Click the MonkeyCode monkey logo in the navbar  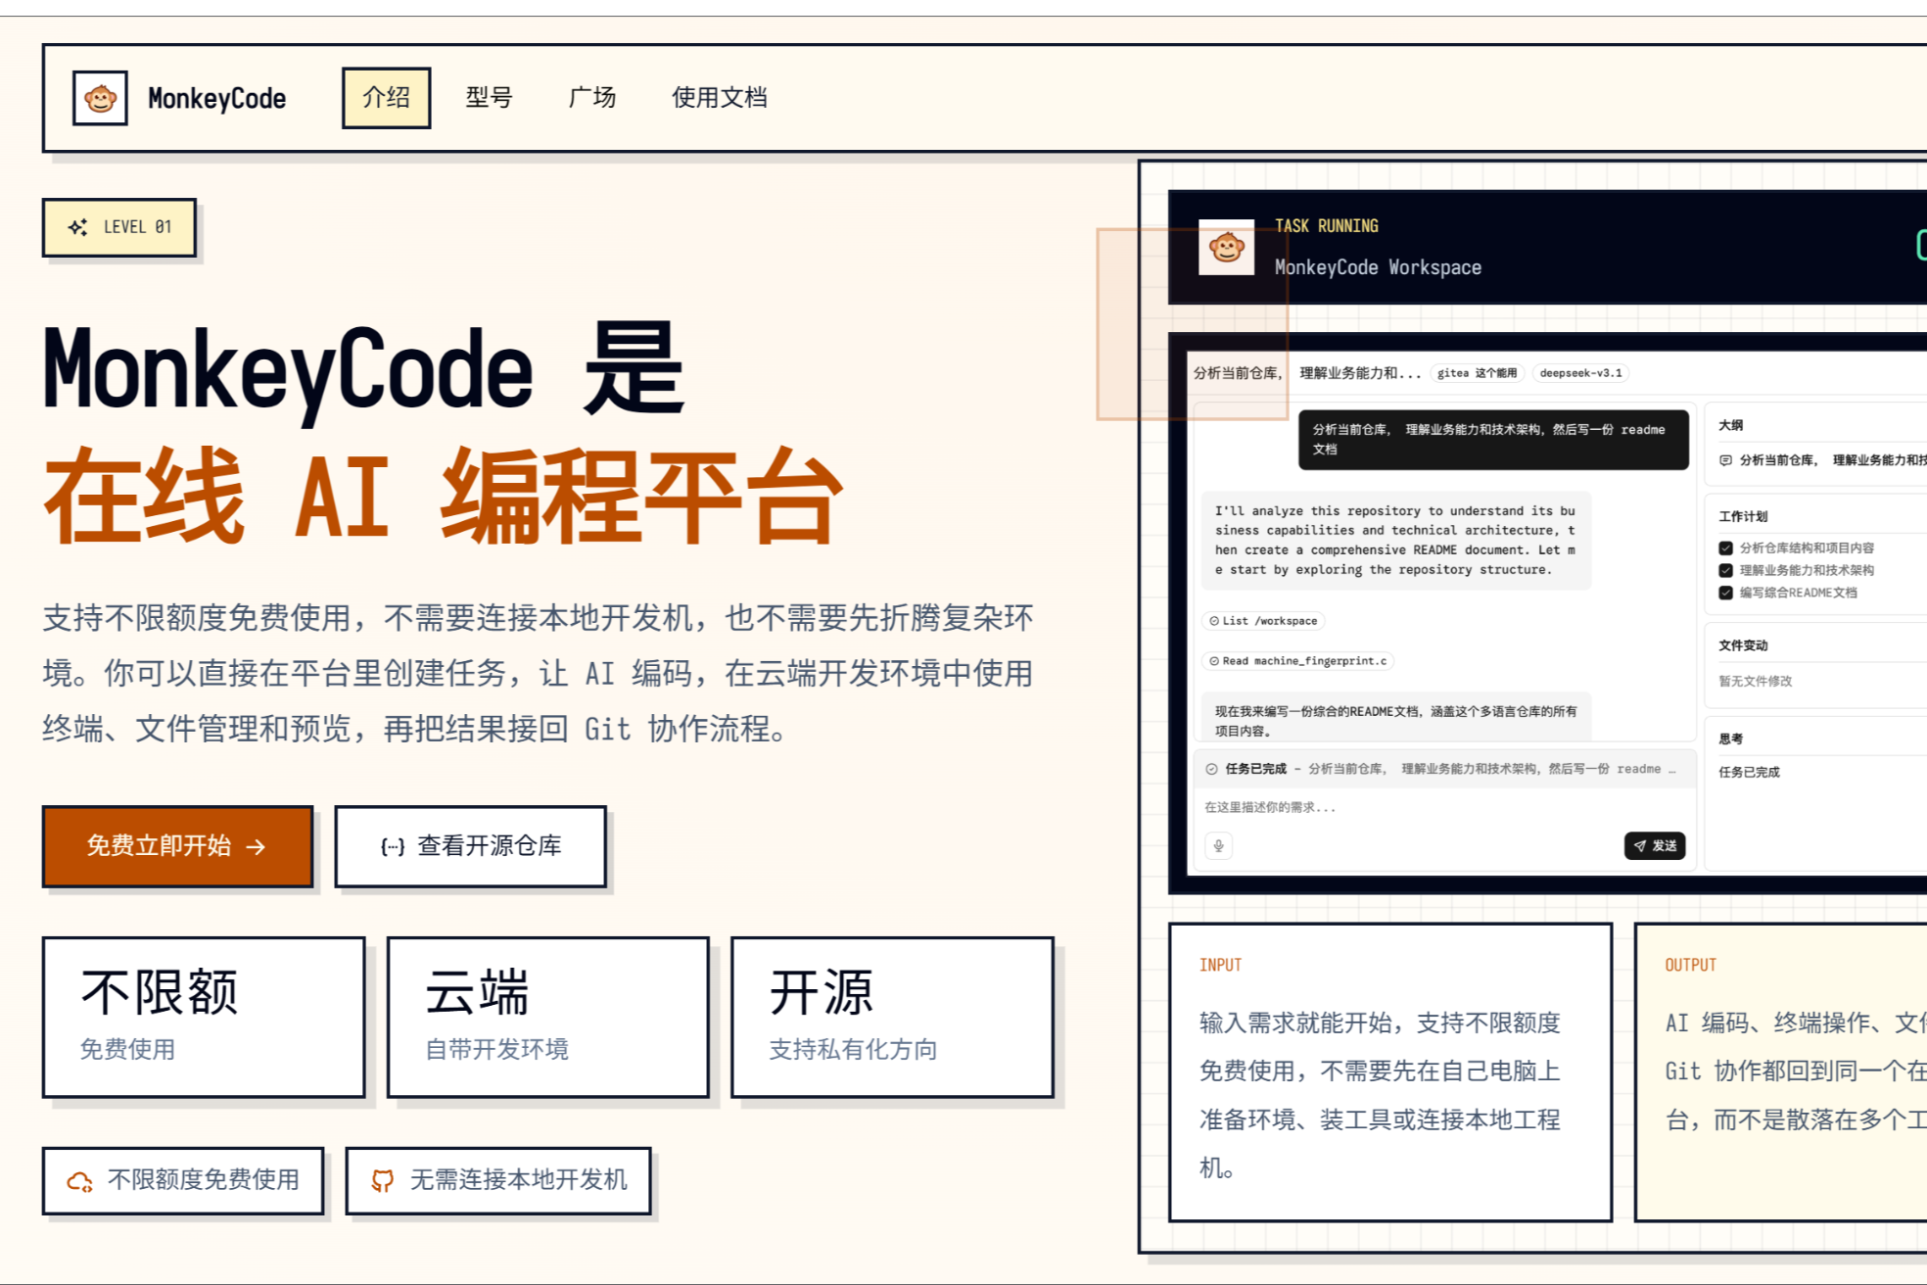(x=100, y=98)
